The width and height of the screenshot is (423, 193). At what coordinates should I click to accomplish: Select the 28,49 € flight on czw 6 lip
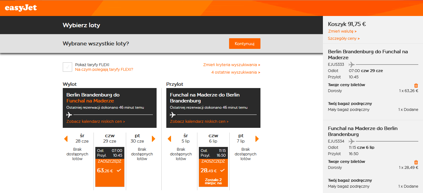(213, 167)
